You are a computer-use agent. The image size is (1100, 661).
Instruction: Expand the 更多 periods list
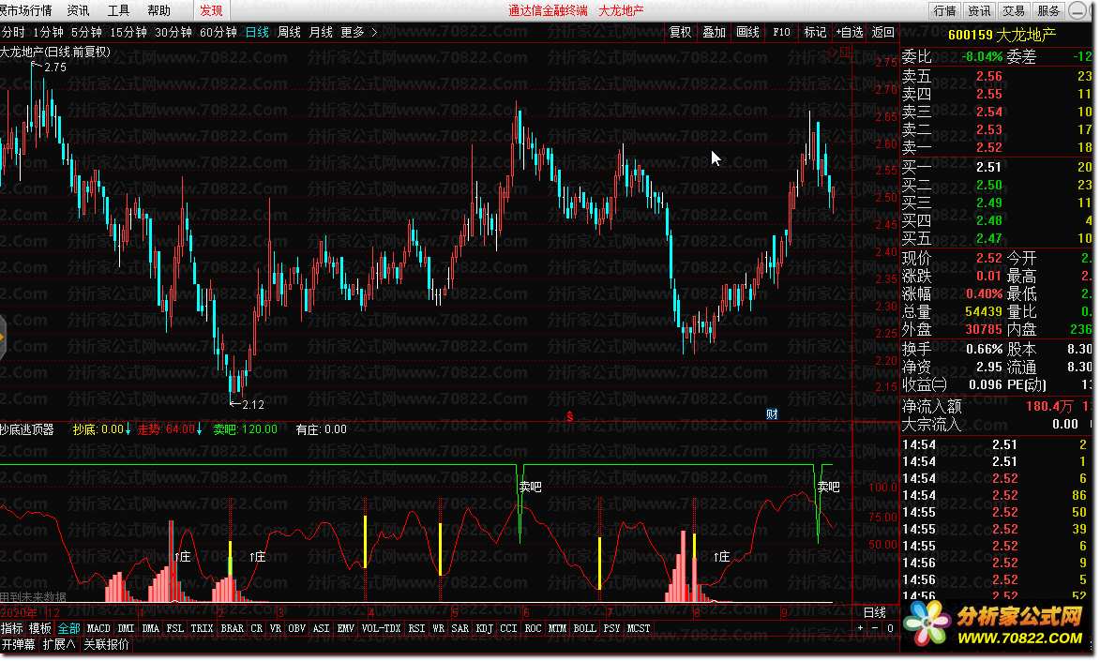point(353,32)
